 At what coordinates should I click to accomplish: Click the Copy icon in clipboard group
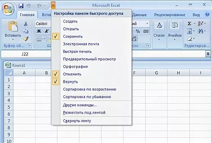coord(26,31)
